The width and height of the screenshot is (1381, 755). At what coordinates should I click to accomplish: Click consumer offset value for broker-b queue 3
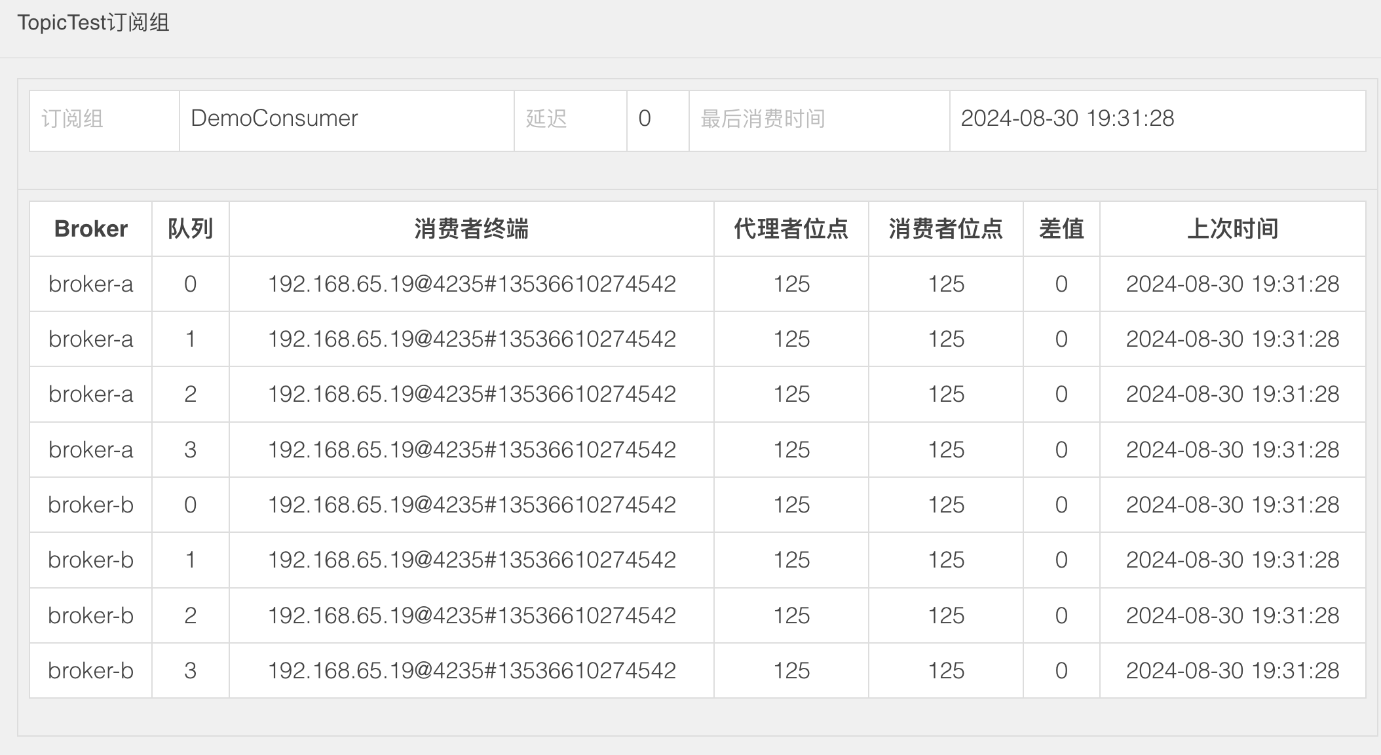(946, 671)
